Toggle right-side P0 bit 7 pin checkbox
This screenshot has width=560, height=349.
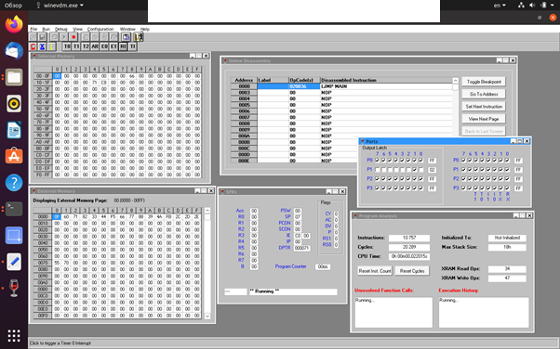[463, 161]
